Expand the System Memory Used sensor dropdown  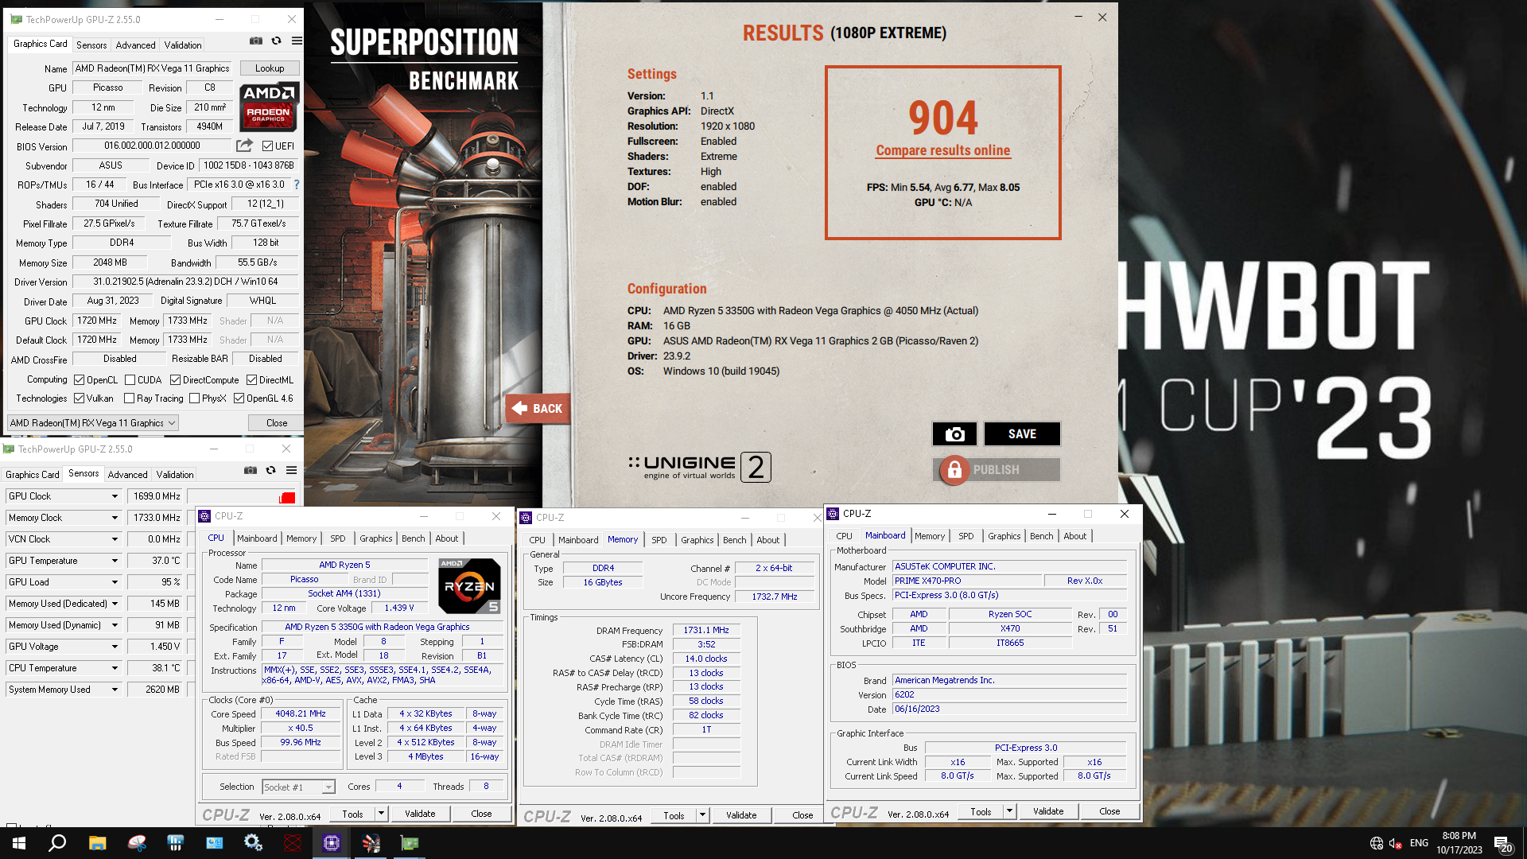click(x=115, y=690)
